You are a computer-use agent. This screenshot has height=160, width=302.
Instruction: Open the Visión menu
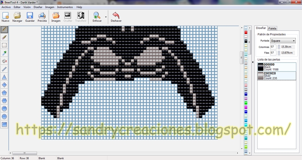(27, 7)
